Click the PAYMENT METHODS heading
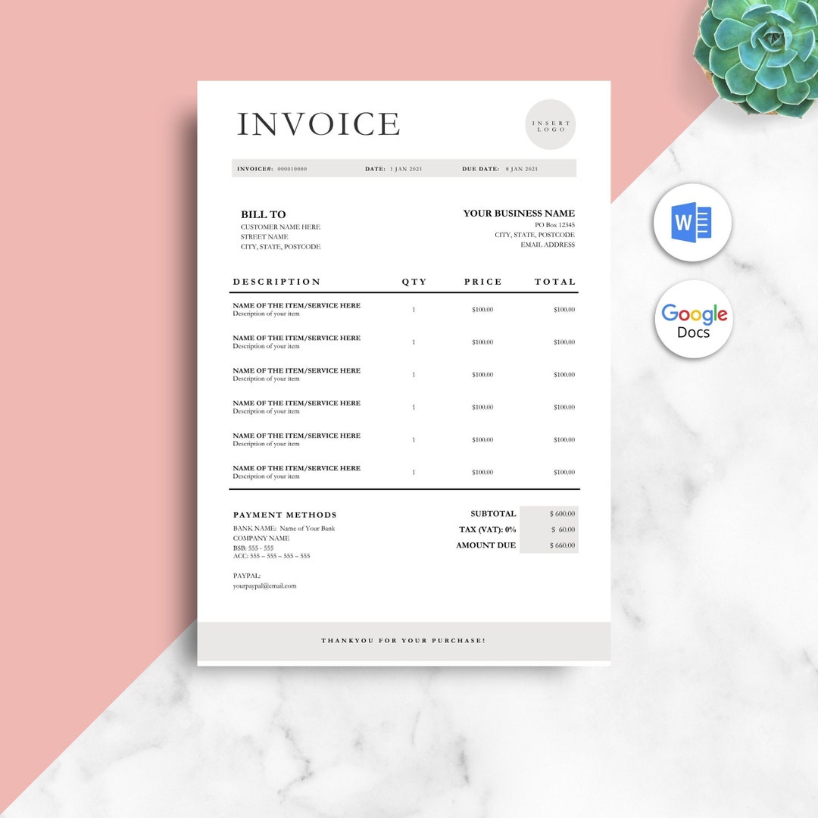818x818 pixels. 284,514
